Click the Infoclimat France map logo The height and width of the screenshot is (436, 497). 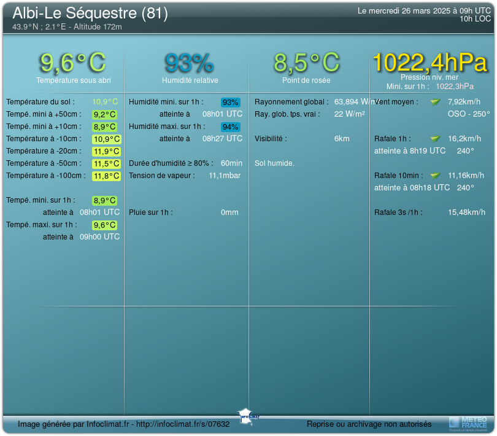pos(248,415)
